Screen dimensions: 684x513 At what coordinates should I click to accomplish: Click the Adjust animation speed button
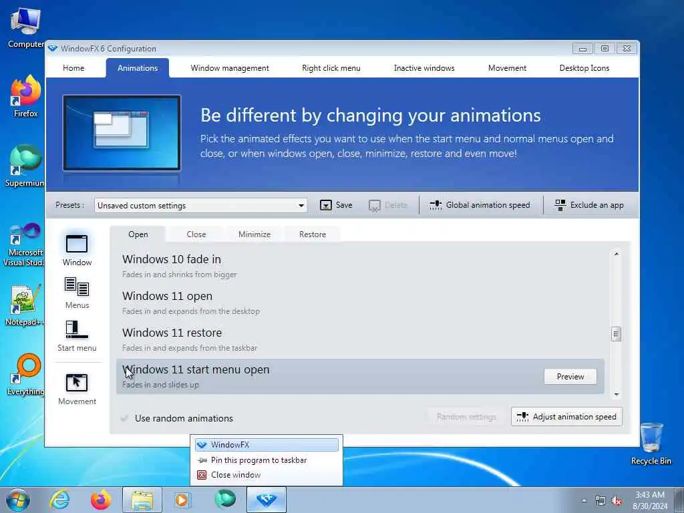coord(566,417)
